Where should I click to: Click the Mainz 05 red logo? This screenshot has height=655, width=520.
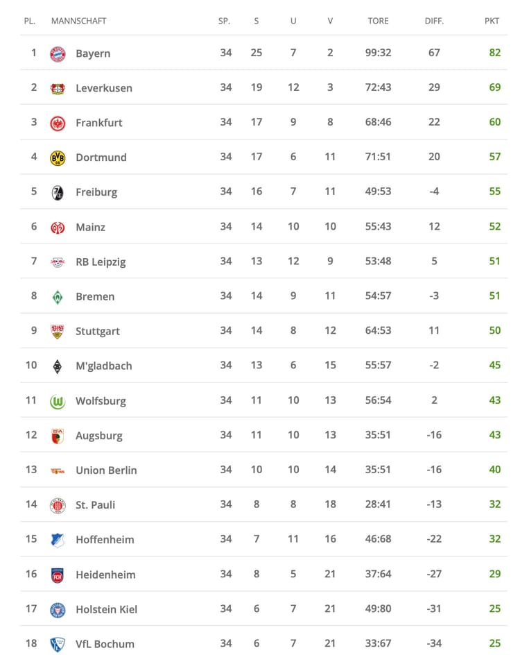(58, 228)
